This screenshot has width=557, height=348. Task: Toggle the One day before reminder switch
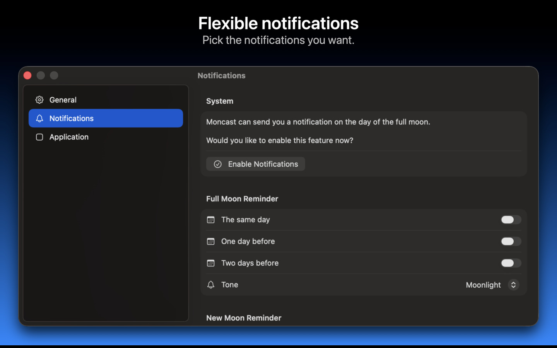pyautogui.click(x=511, y=241)
